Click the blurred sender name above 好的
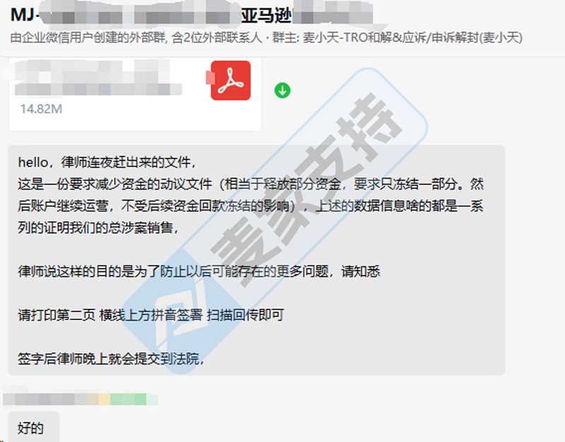This screenshot has height=442, width=565. coord(80,399)
